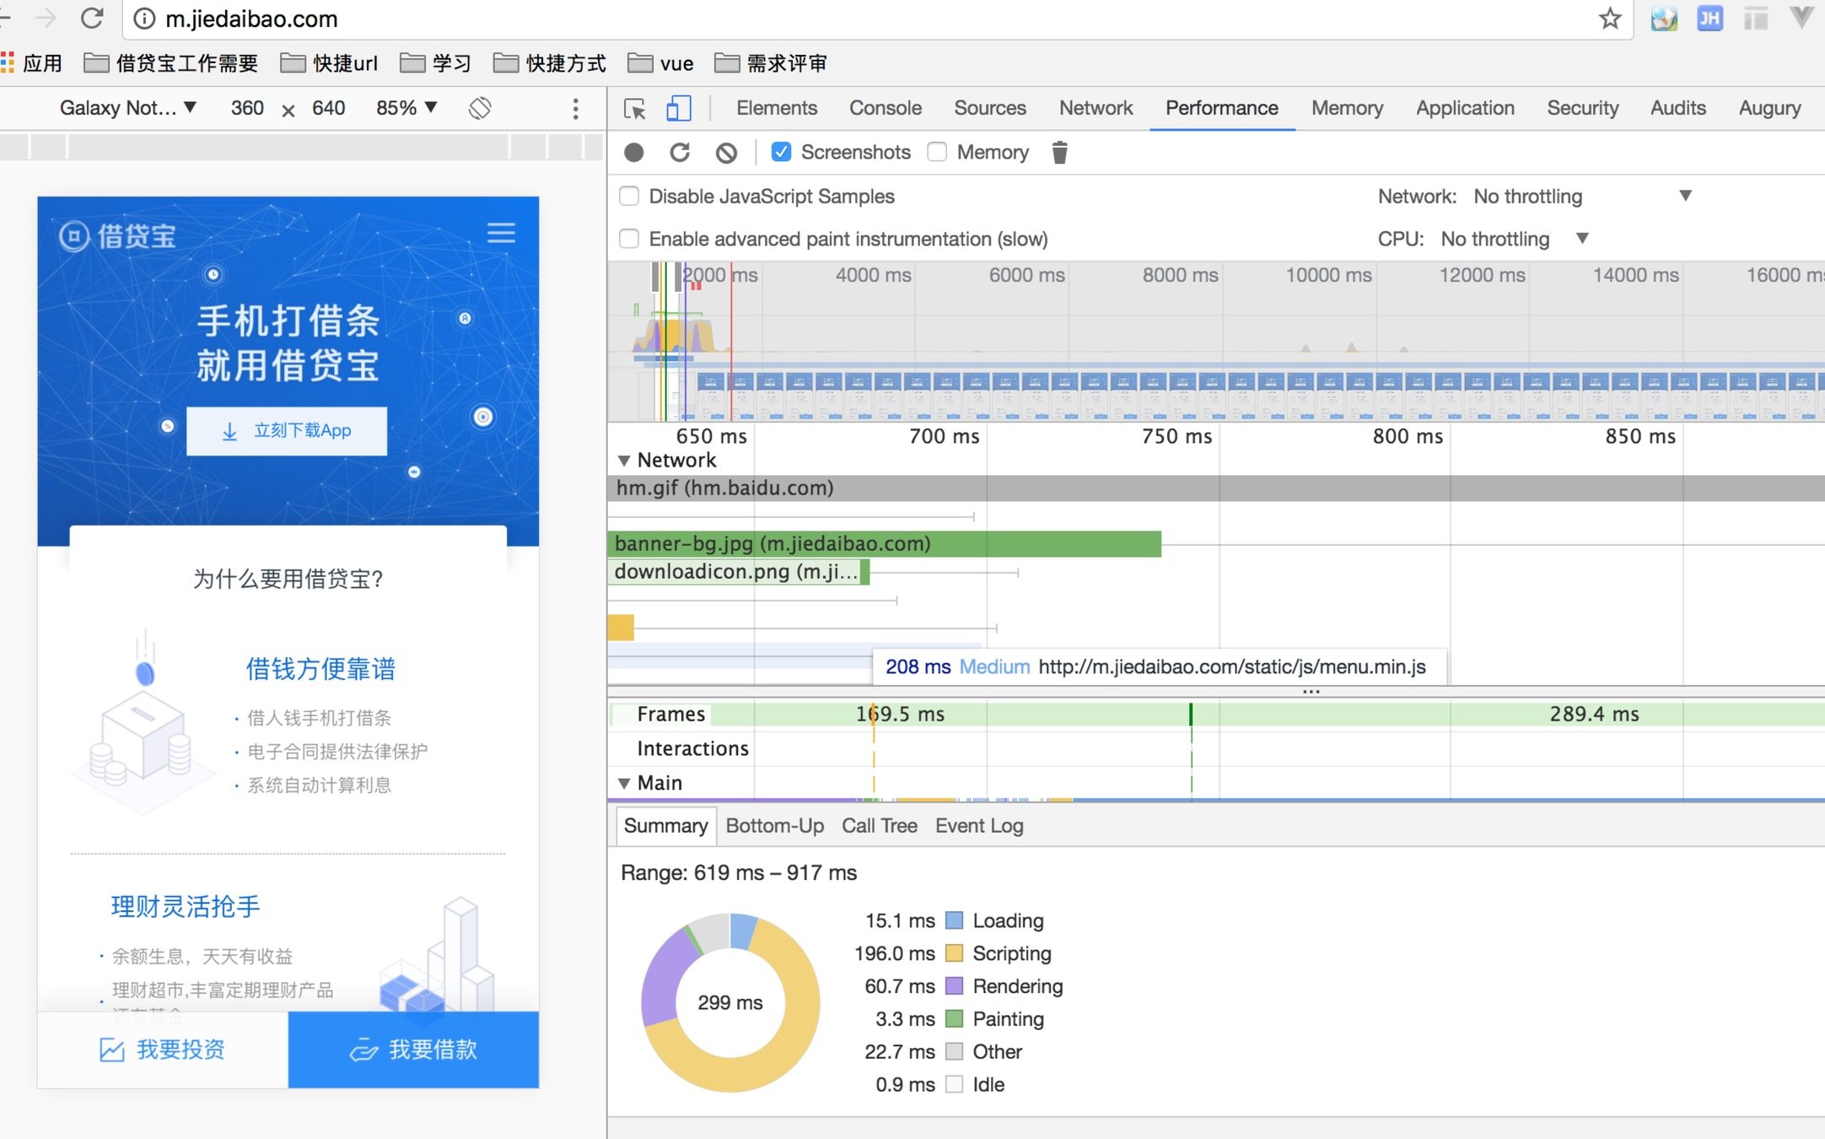Uncheck the Screenshots checkbox
Viewport: 1825px width, 1139px height.
[x=782, y=153]
